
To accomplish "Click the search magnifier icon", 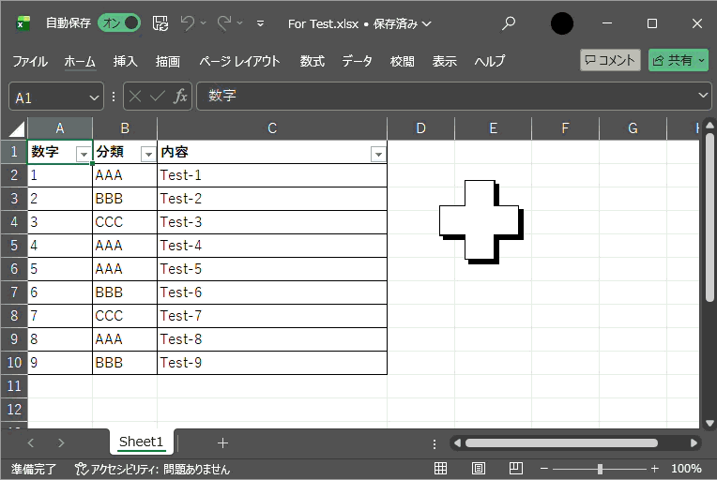I will pos(508,23).
